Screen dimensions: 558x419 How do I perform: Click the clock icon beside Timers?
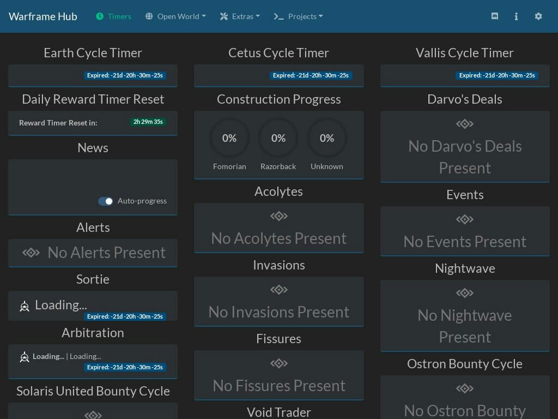tap(100, 16)
